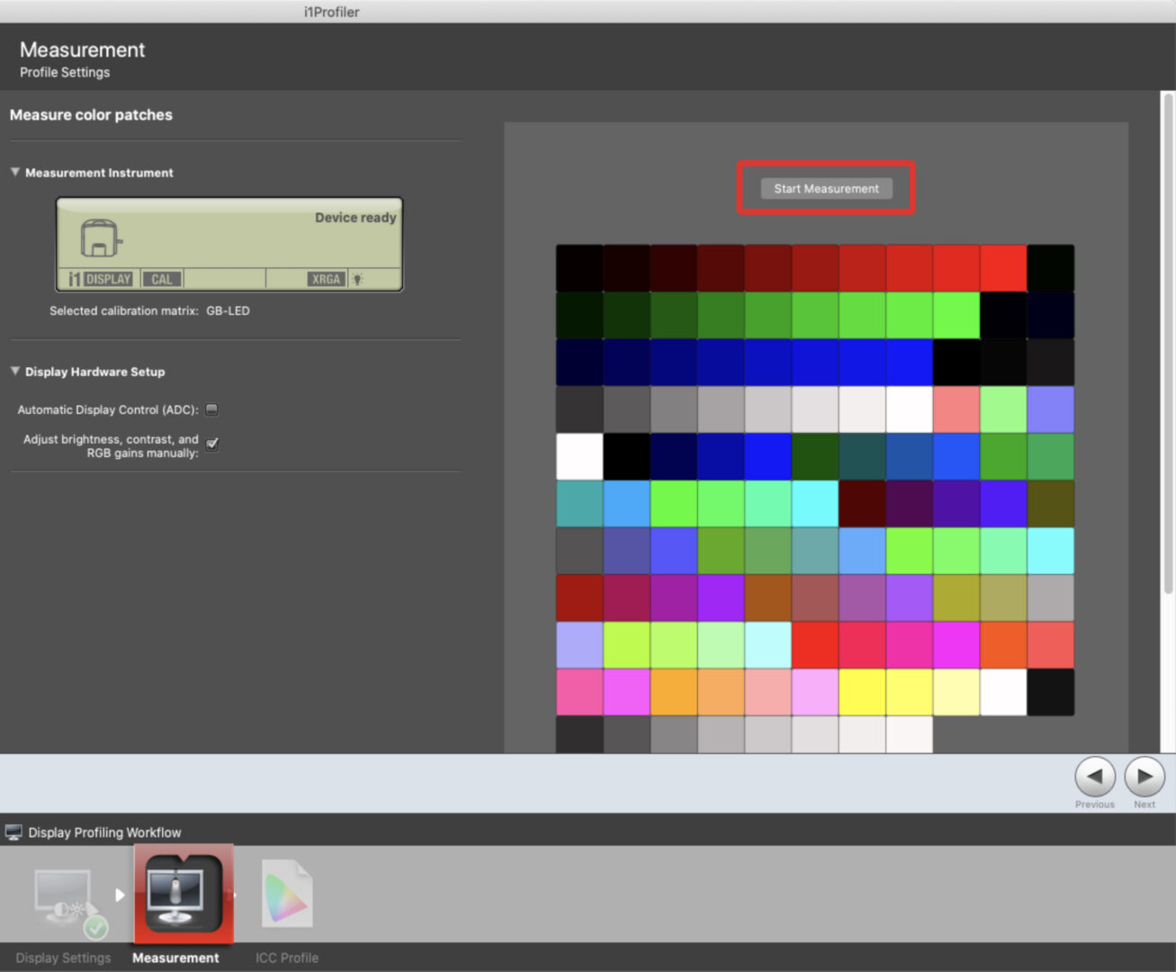Click the vertical scrollbar on right edge

point(1168,342)
